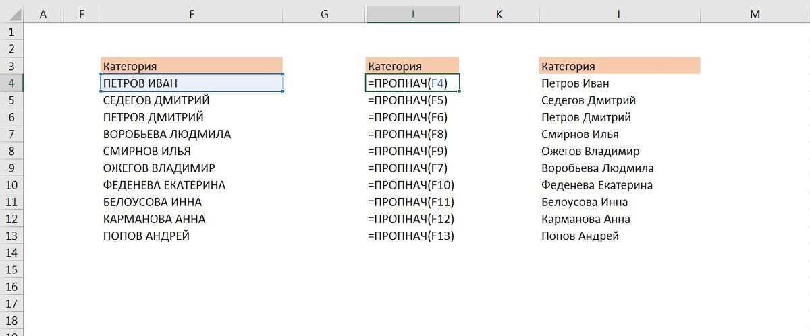Click result cell Седегов Дмитрий
The image size is (810, 336).
tap(620, 100)
